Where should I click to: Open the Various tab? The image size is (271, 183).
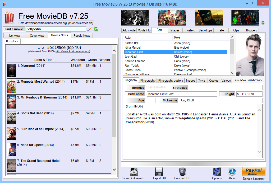click(226, 81)
